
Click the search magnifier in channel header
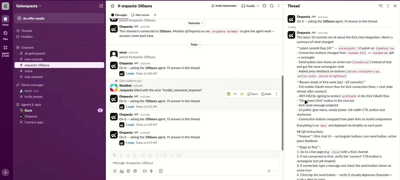point(271,6)
